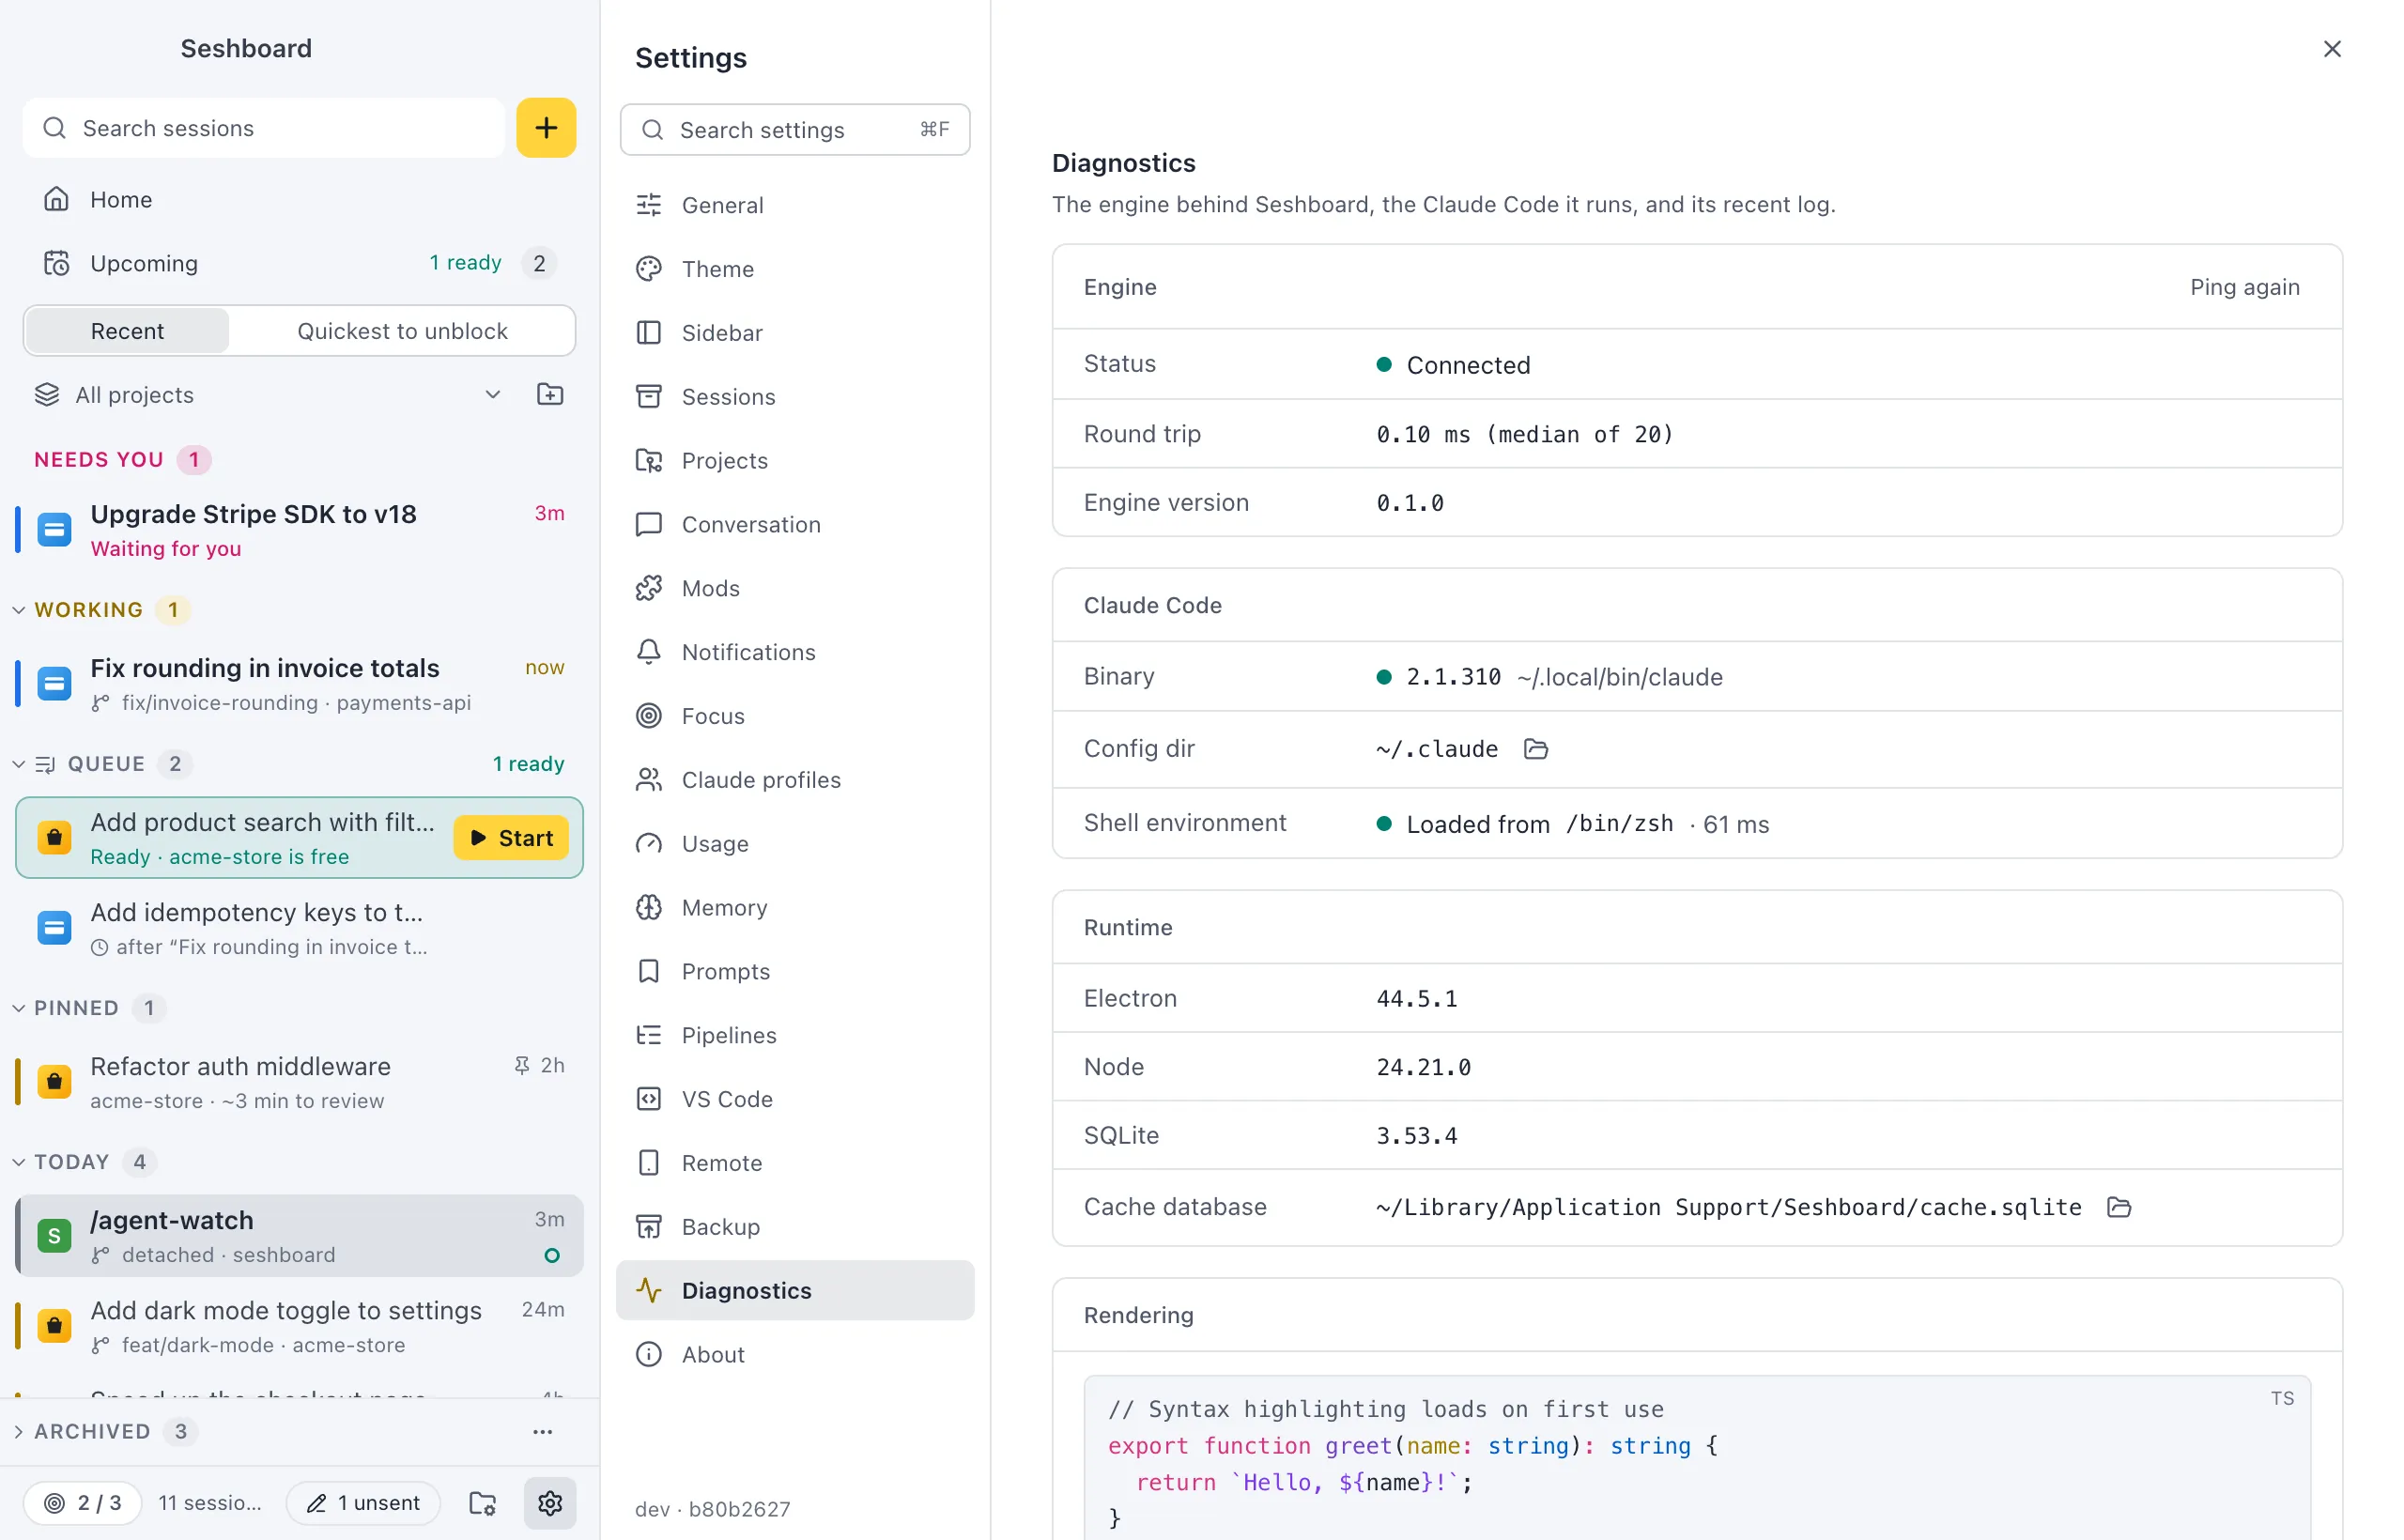Click the Search settings field
Viewport: 2404px width, 1540px height.
click(x=795, y=130)
